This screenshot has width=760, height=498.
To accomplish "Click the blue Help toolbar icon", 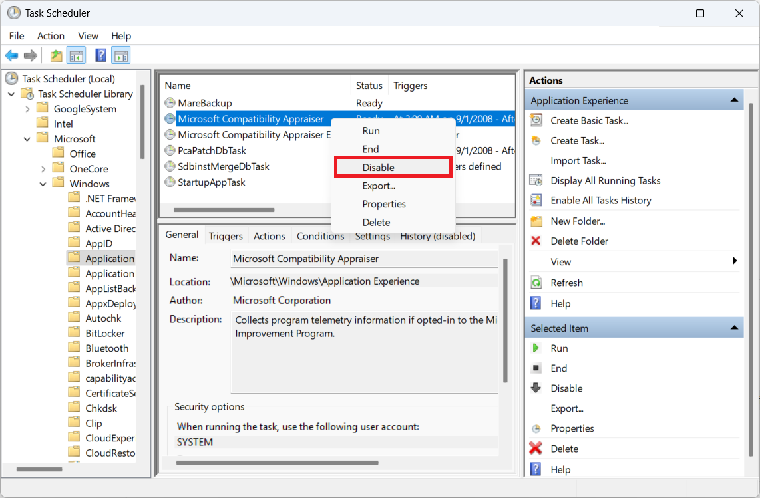I will (101, 55).
